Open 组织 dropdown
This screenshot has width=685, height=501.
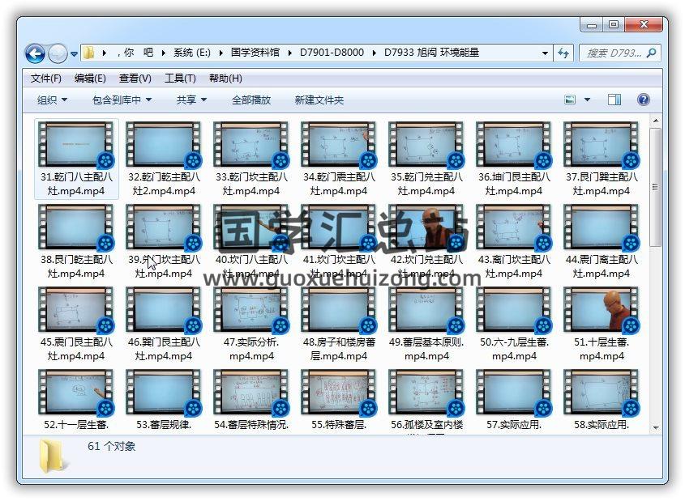click(x=52, y=100)
